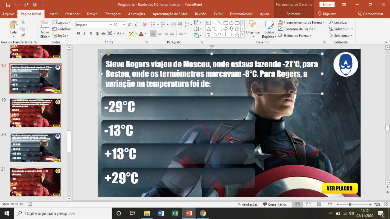This screenshot has height=219, width=390.
Task: Switch to Reading view in status bar
Action: point(319,204)
